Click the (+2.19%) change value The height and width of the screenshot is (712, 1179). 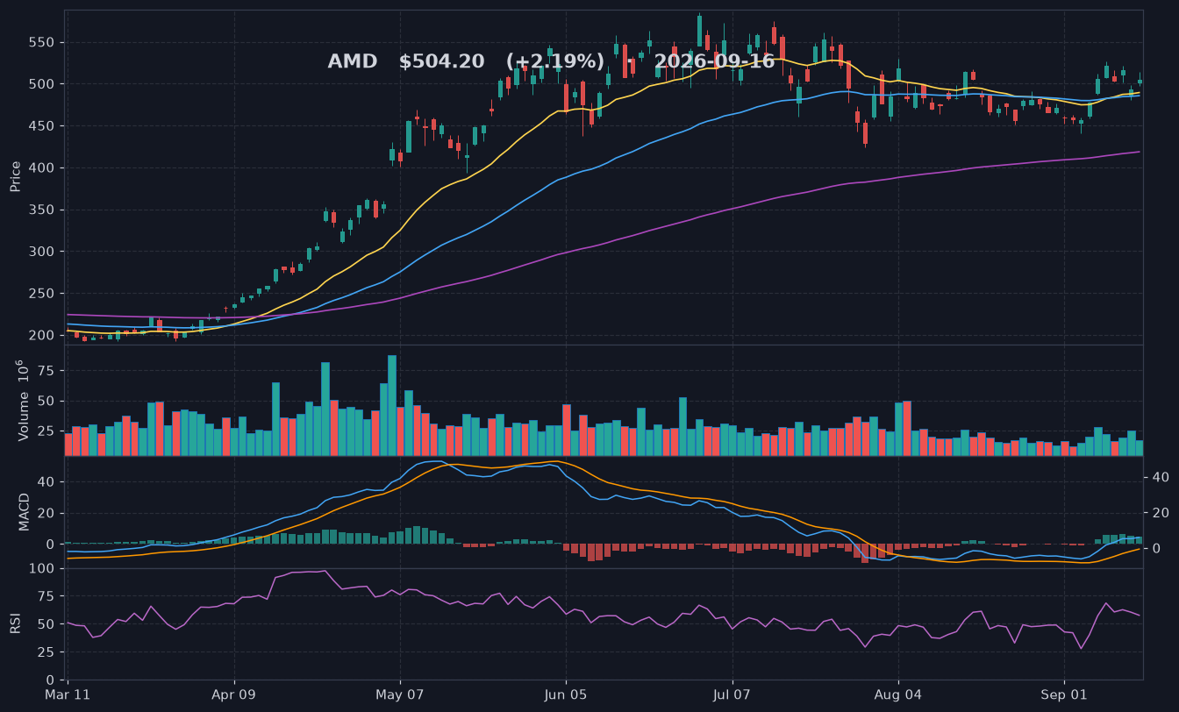[x=555, y=61]
